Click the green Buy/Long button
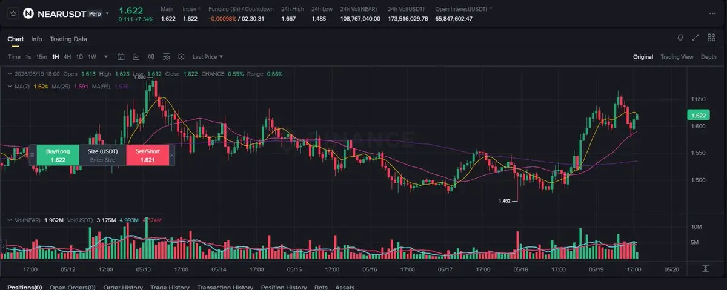Viewport: 727px width, 290px height. (58, 155)
